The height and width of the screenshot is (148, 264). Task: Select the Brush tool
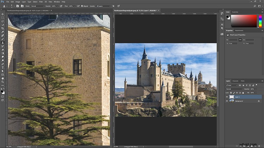pyautogui.click(x=2, y=39)
